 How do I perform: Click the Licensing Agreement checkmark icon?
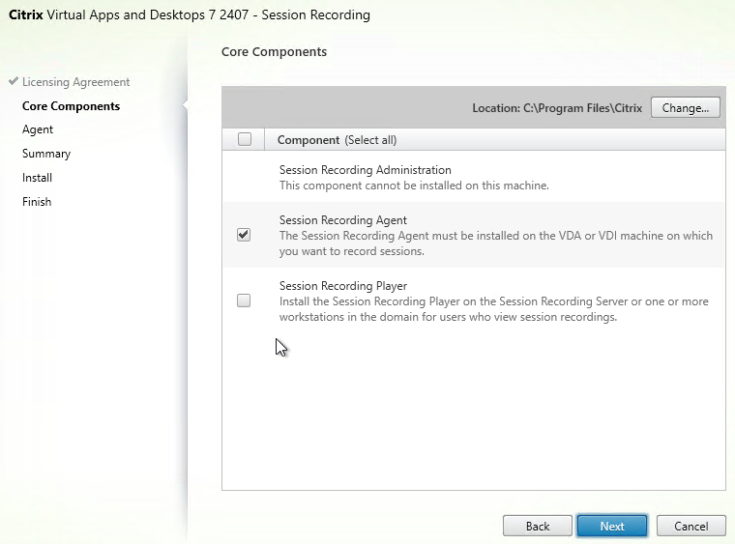[x=14, y=81]
